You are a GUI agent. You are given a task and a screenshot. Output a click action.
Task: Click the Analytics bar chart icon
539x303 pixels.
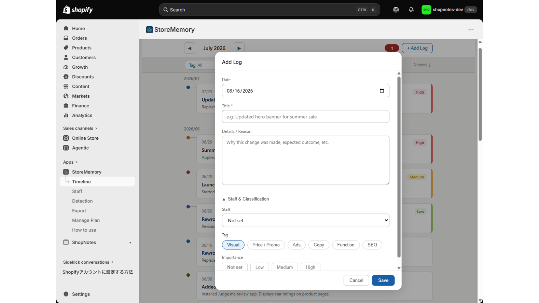click(66, 115)
